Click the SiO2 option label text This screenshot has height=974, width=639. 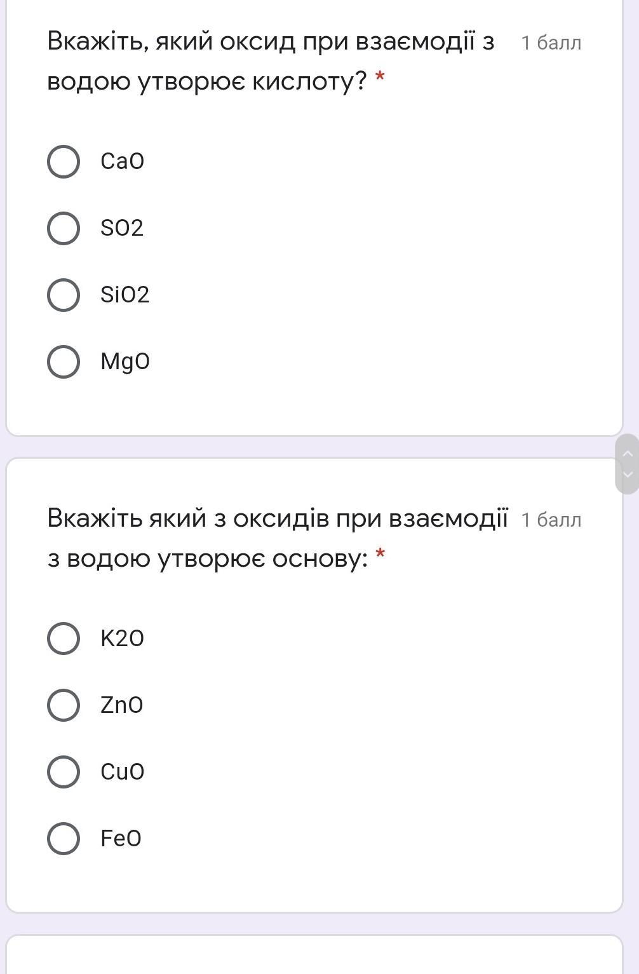click(125, 295)
